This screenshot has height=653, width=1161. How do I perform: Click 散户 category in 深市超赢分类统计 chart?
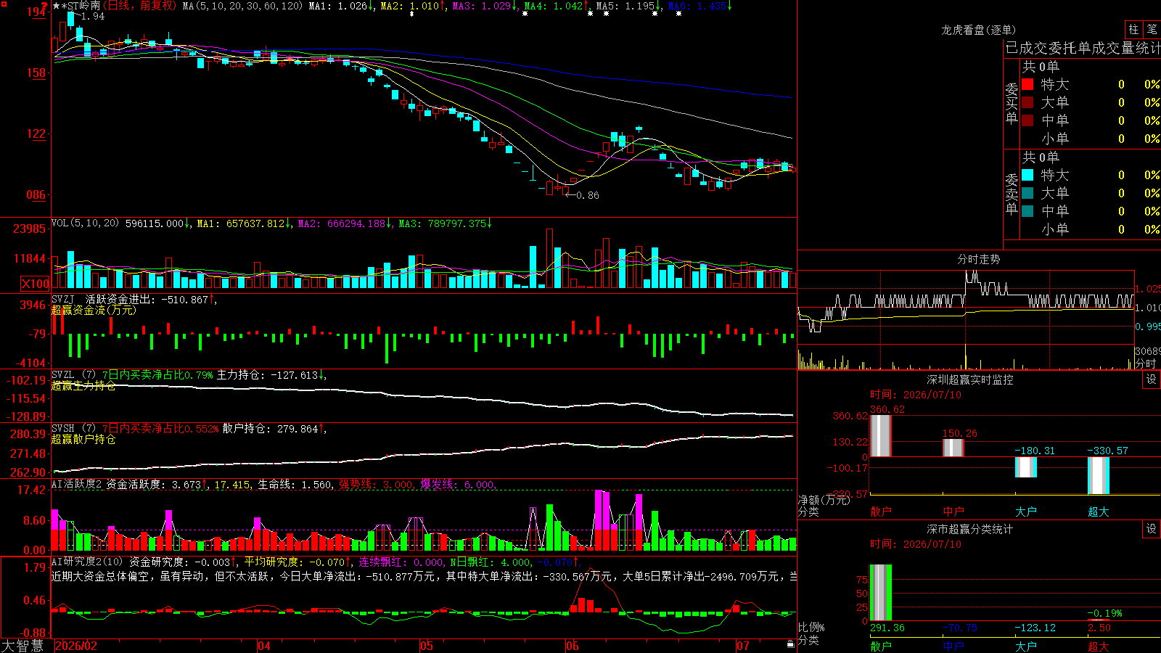pyautogui.click(x=881, y=646)
